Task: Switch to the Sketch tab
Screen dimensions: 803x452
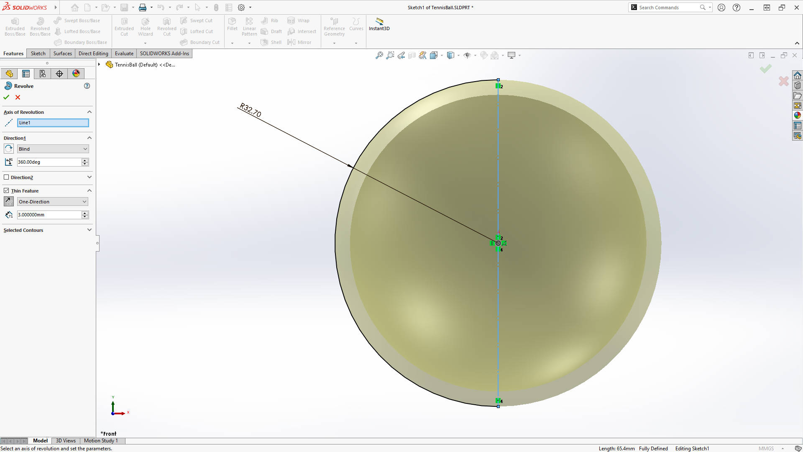Action: [x=38, y=54]
